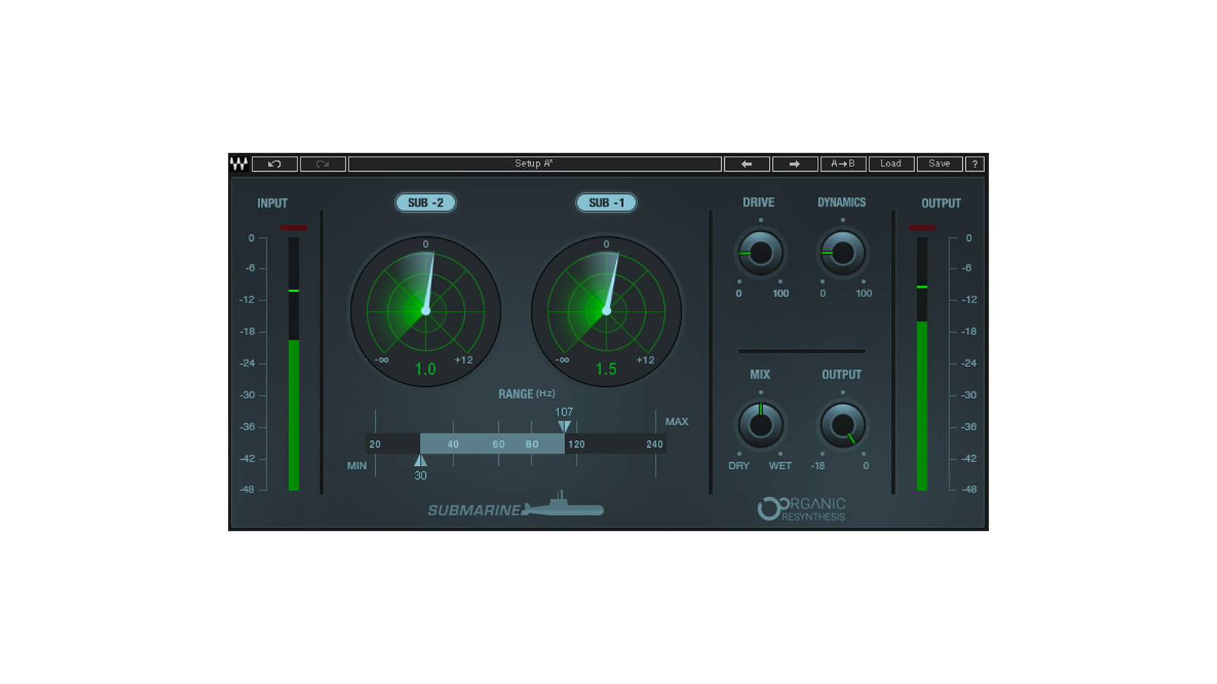Click the range maximum marker at 107
This screenshot has height=684, width=1217.
[x=564, y=426]
